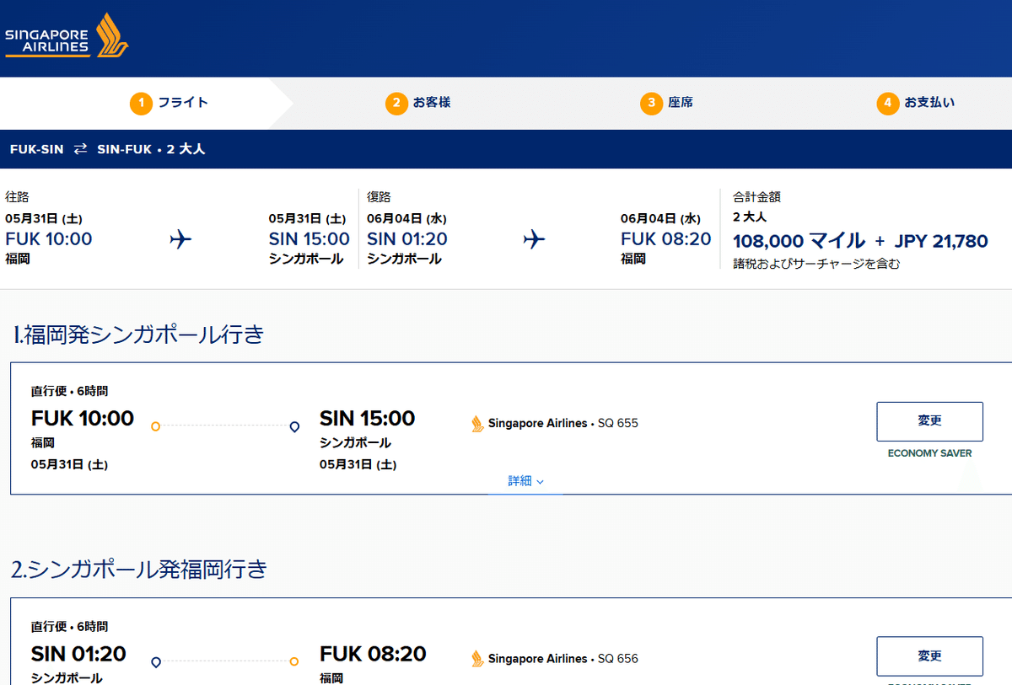Image resolution: width=1012 pixels, height=685 pixels.
Task: Click the FUK-SIN route header text
Action: tap(37, 148)
